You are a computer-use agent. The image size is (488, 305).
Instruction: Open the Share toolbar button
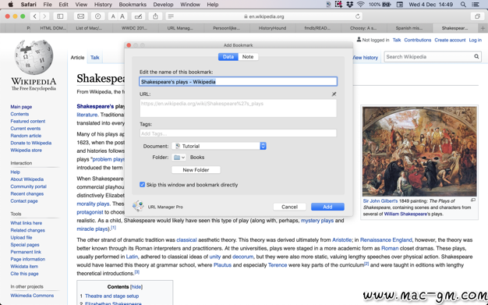pos(155,16)
